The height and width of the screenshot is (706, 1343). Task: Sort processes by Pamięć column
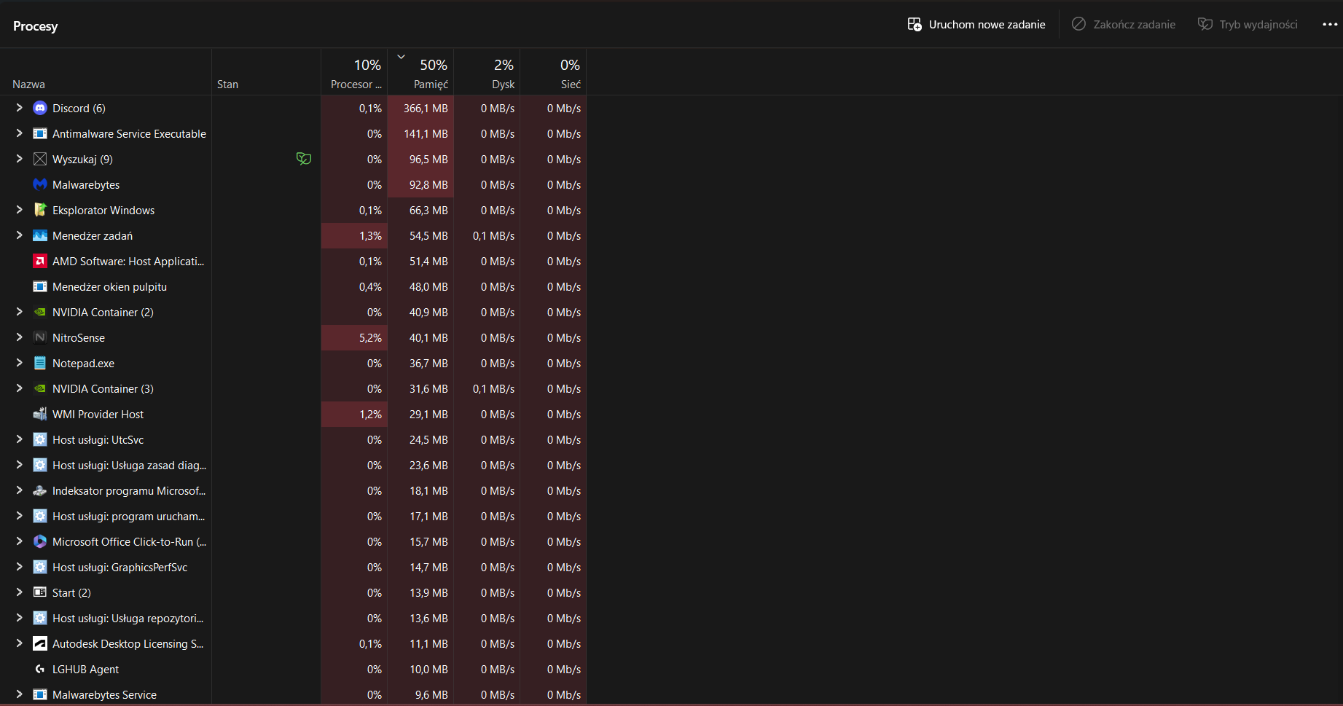click(x=420, y=72)
